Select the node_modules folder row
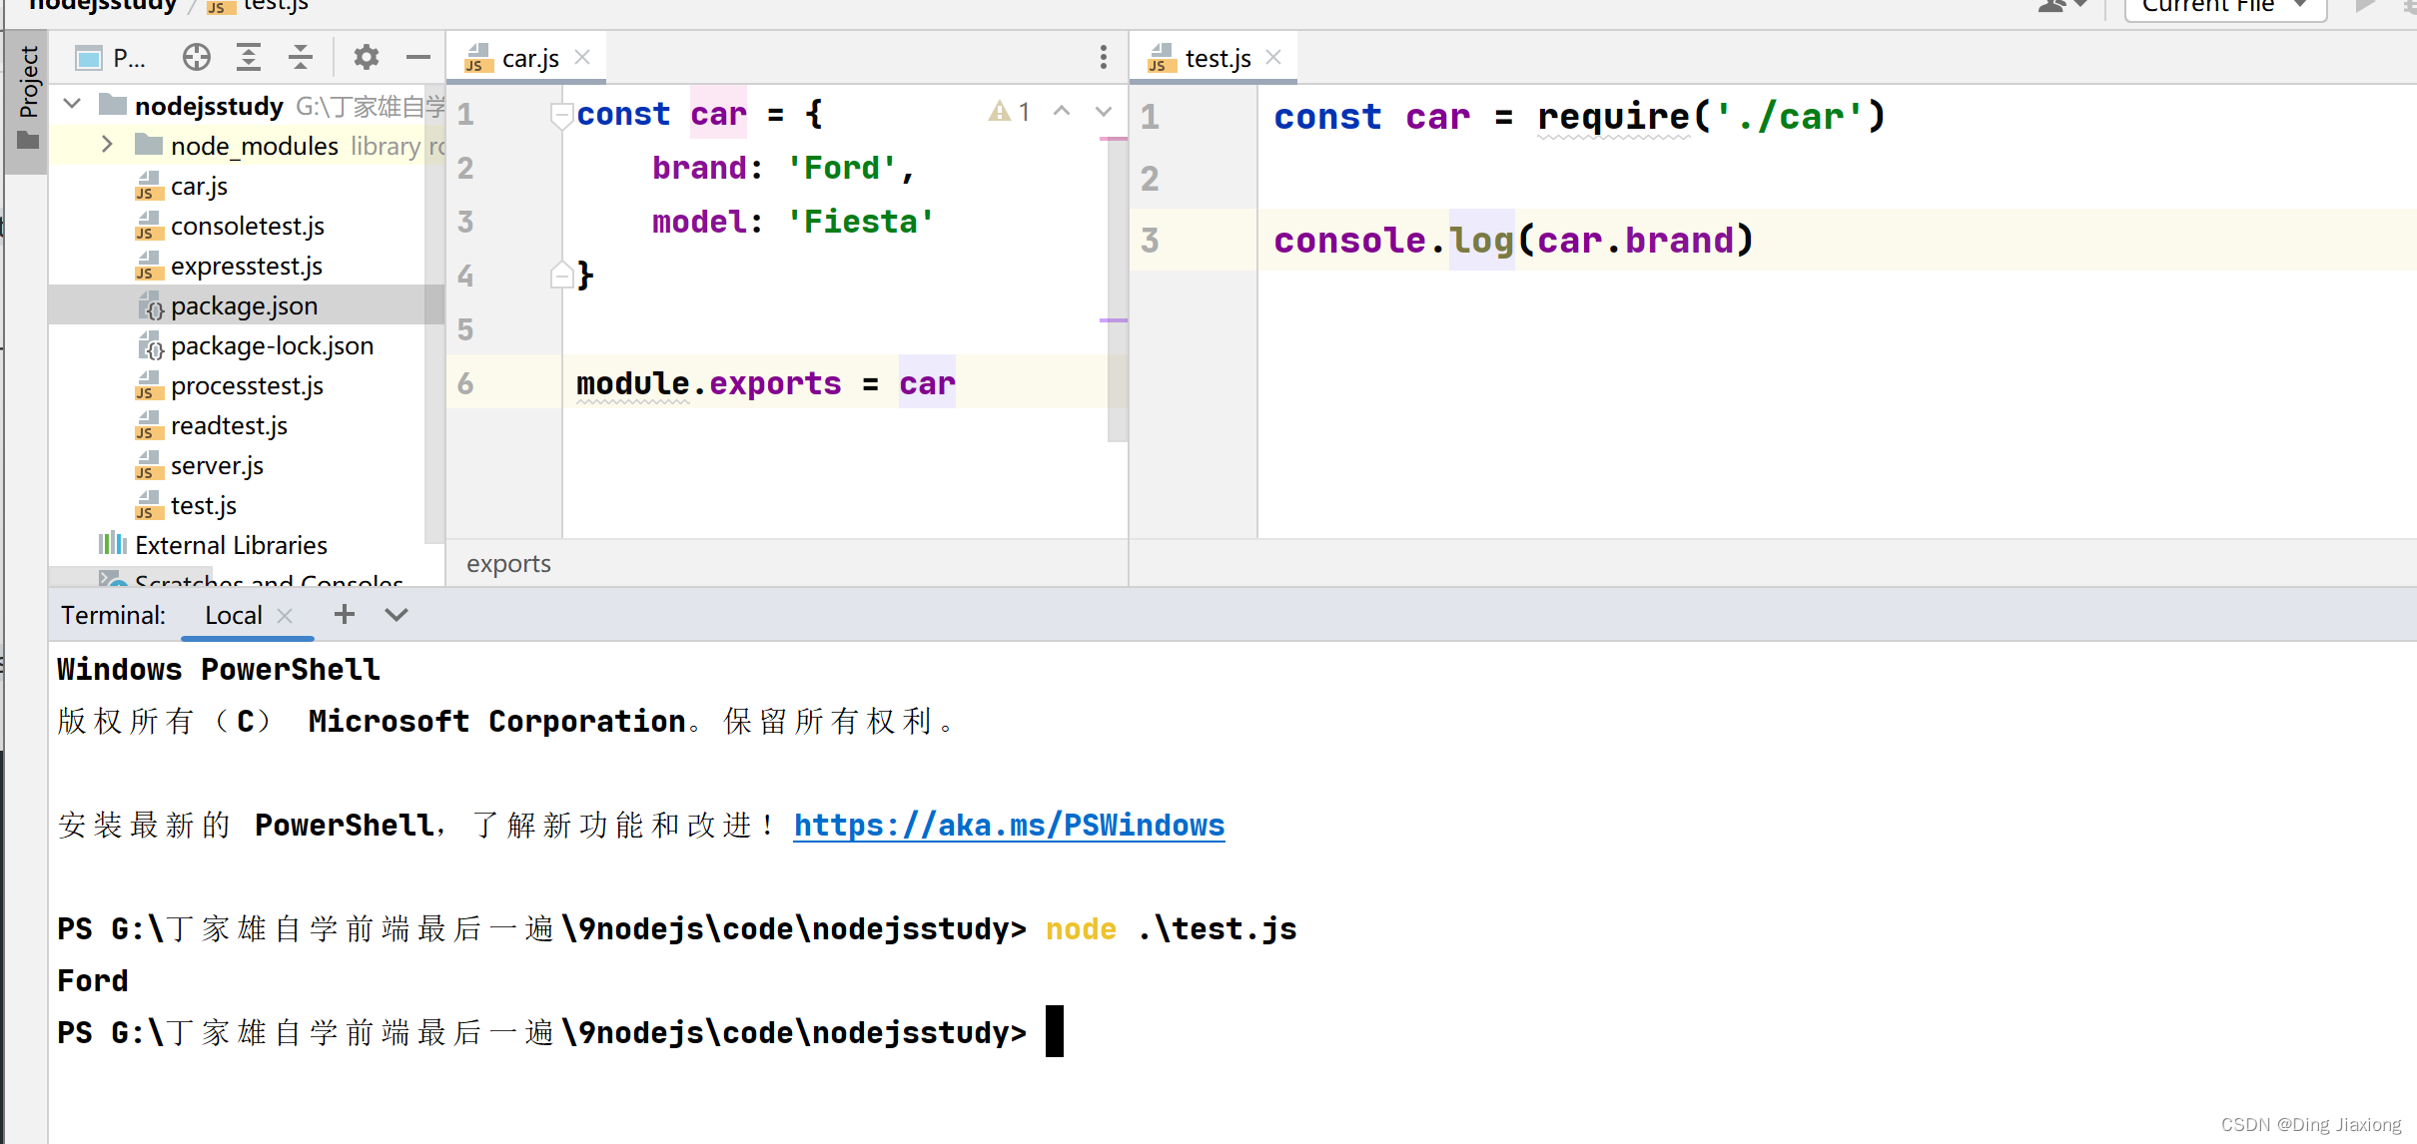Image resolution: width=2417 pixels, height=1144 pixels. (x=247, y=146)
